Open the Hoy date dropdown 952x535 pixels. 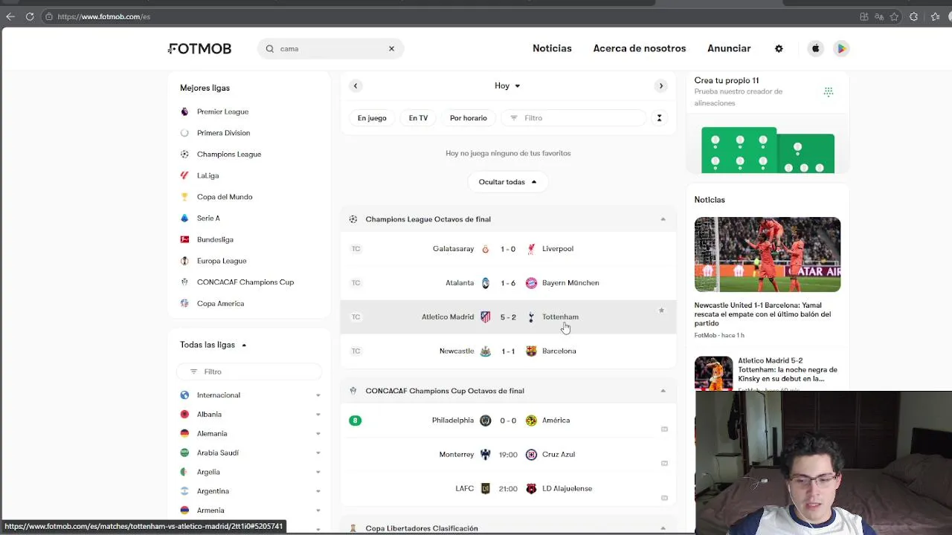(508, 85)
